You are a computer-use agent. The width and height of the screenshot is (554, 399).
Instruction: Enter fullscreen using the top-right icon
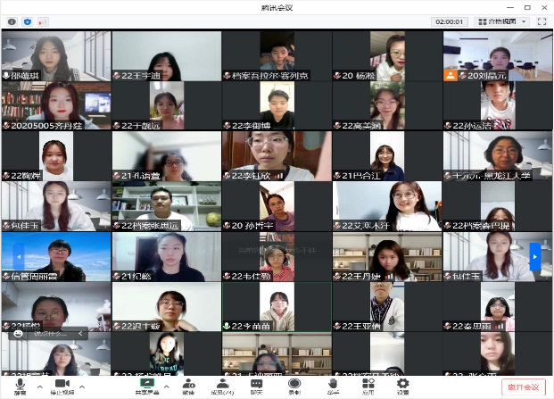pos(541,21)
